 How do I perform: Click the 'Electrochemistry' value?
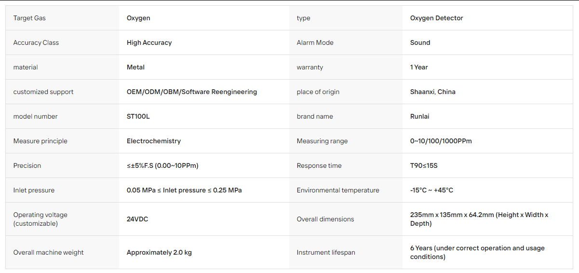click(x=154, y=141)
